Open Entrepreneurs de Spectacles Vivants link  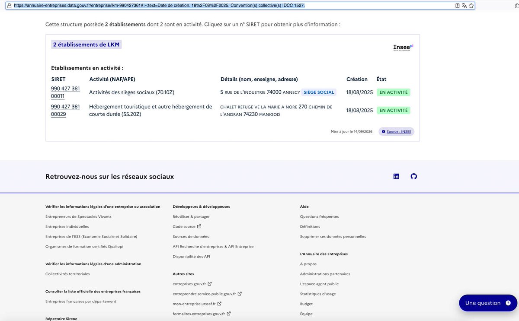(78, 216)
